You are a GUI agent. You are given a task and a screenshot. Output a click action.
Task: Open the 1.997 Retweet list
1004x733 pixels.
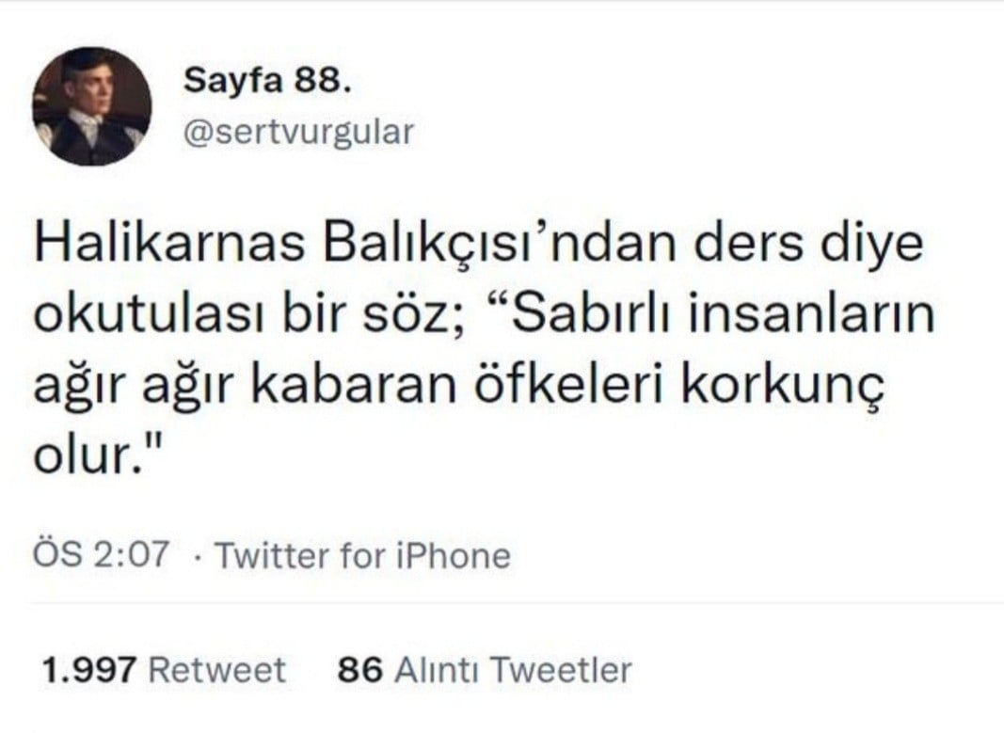(x=164, y=670)
